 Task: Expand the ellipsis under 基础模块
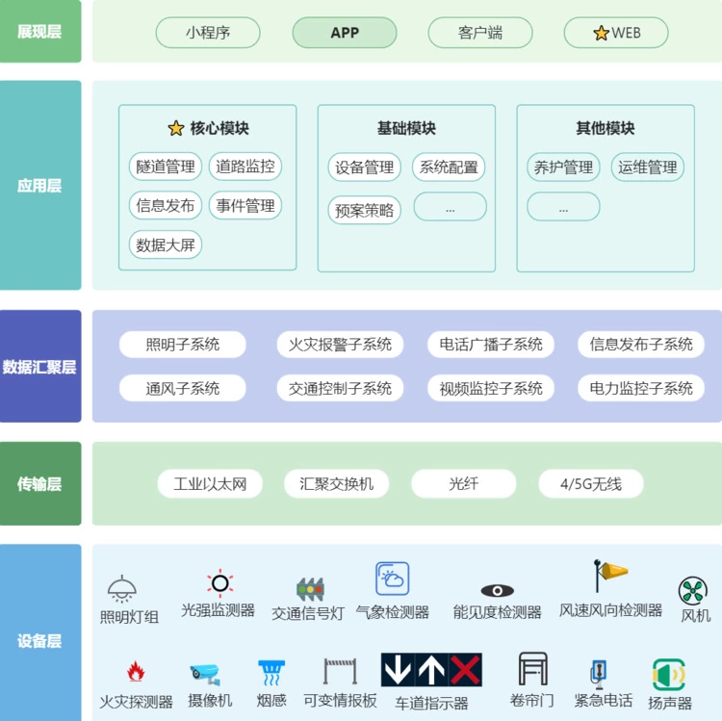[x=450, y=207]
